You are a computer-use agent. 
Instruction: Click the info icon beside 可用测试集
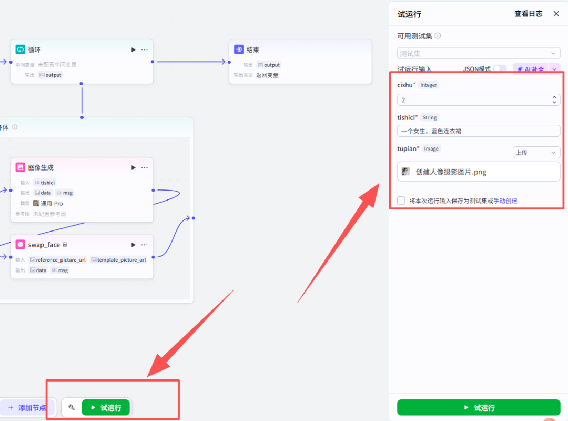(x=438, y=36)
